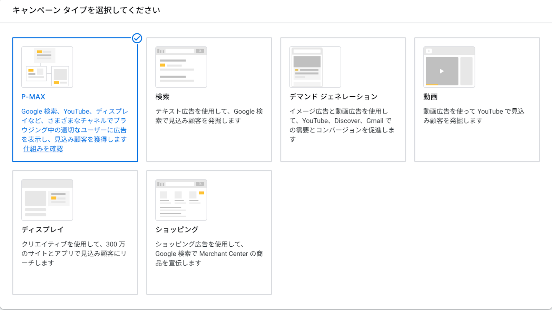Click the デマンド ジェネレーション illustration icon
This screenshot has width=552, height=310.
point(315,67)
